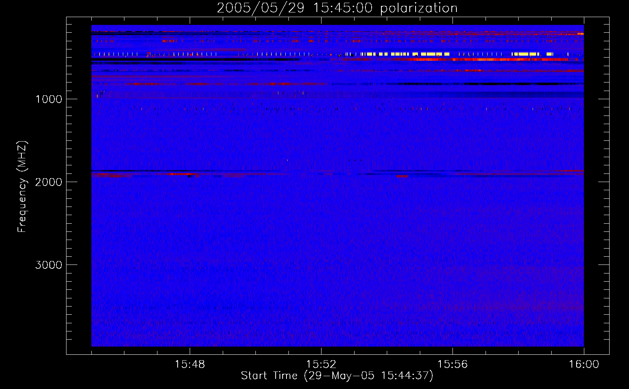629x389 pixels.
Task: Click the 1000 frequency tick label
Action: point(49,99)
